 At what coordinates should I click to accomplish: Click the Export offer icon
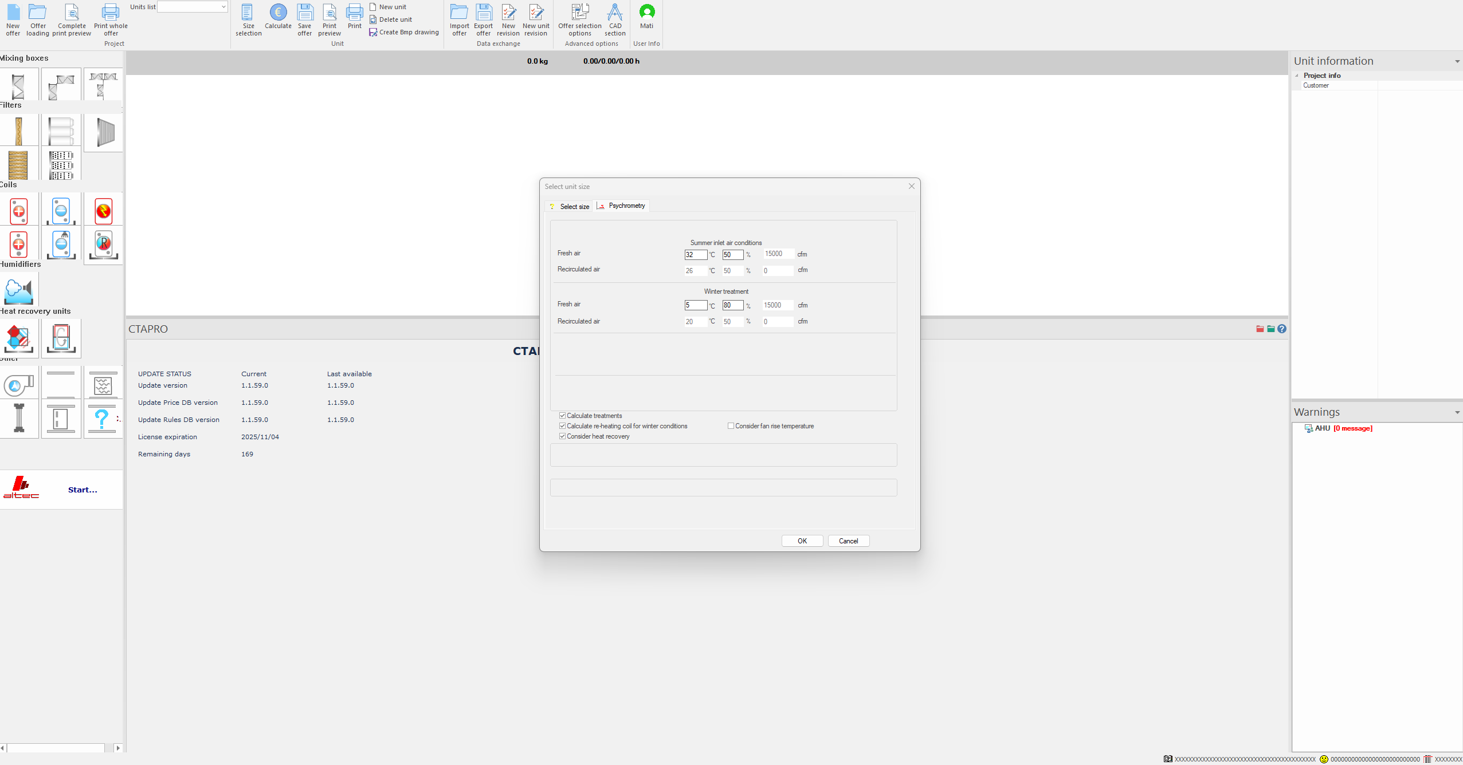click(x=484, y=20)
